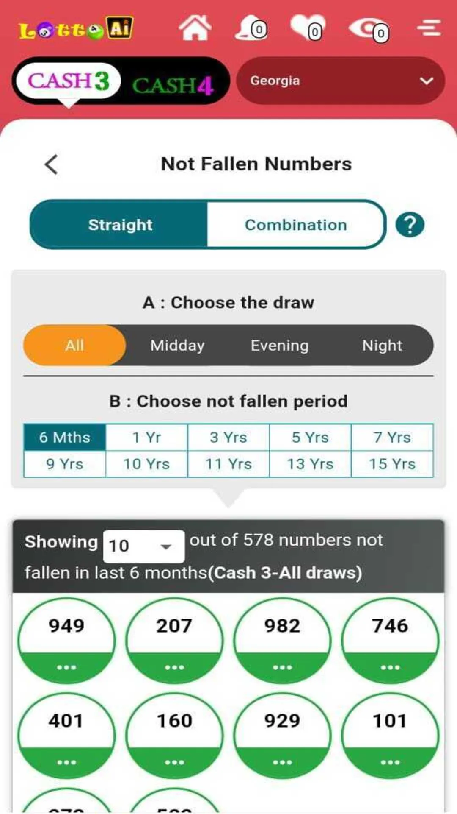
Task: Select the Combination mode toggle
Action: 295,225
